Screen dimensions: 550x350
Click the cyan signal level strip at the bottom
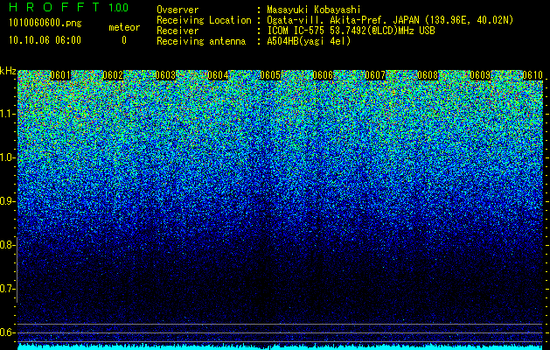(281, 347)
